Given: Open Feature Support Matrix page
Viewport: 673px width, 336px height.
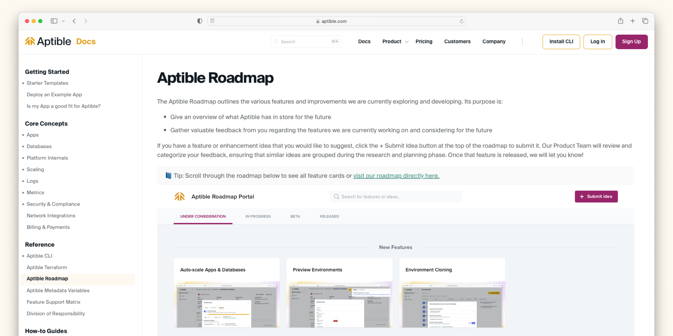Looking at the screenshot, I should (x=53, y=302).
